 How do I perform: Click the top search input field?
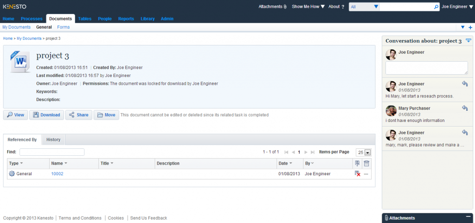[x=406, y=6]
